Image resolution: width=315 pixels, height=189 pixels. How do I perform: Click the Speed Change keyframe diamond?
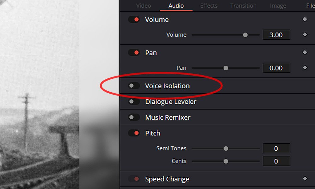305,179
